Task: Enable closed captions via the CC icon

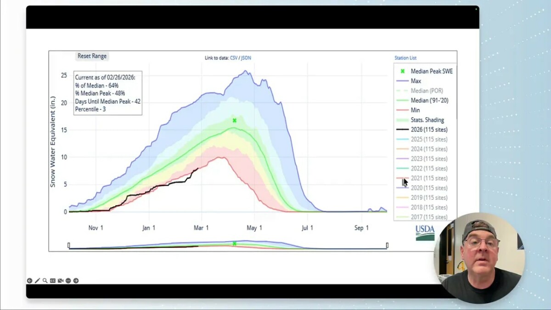Action: (52, 281)
